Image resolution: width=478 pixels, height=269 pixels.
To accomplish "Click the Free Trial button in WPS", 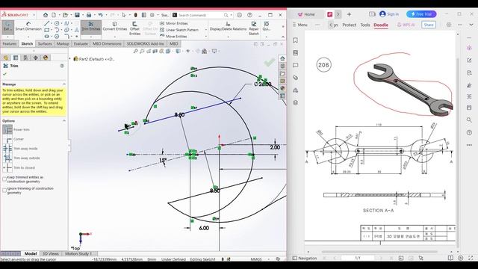I will [421, 14].
